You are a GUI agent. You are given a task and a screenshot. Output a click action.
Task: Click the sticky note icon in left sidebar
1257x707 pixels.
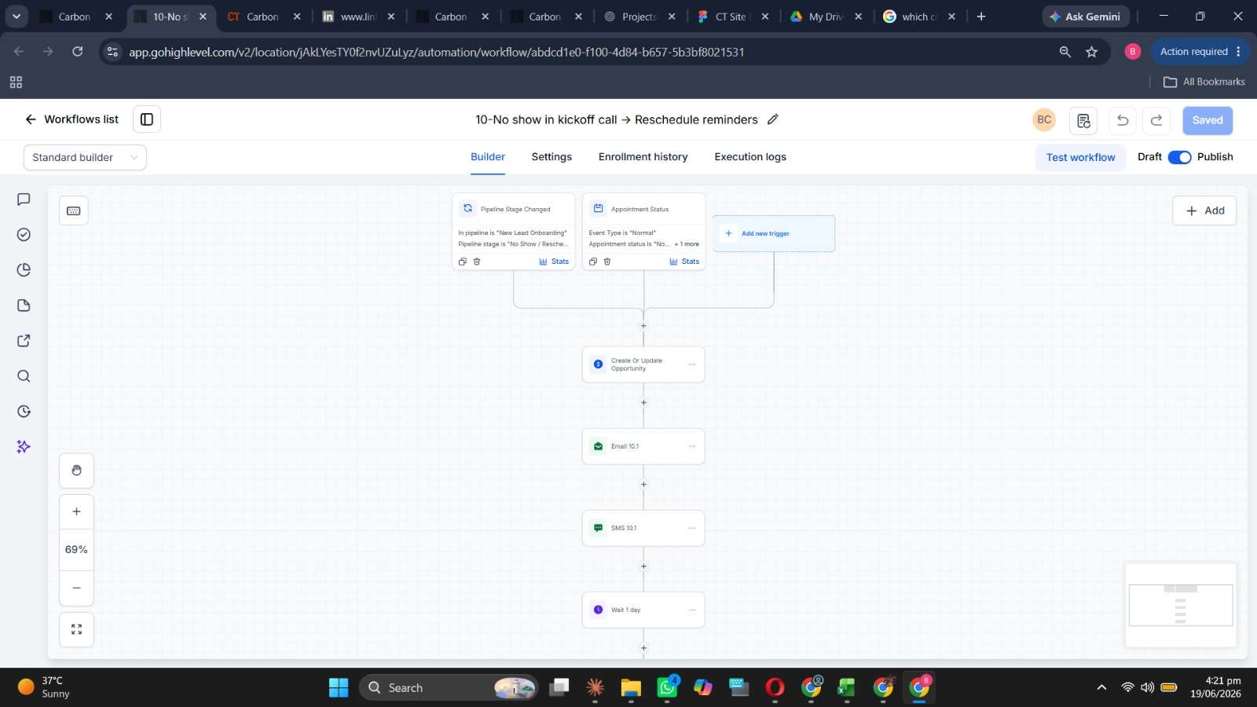[x=24, y=306]
